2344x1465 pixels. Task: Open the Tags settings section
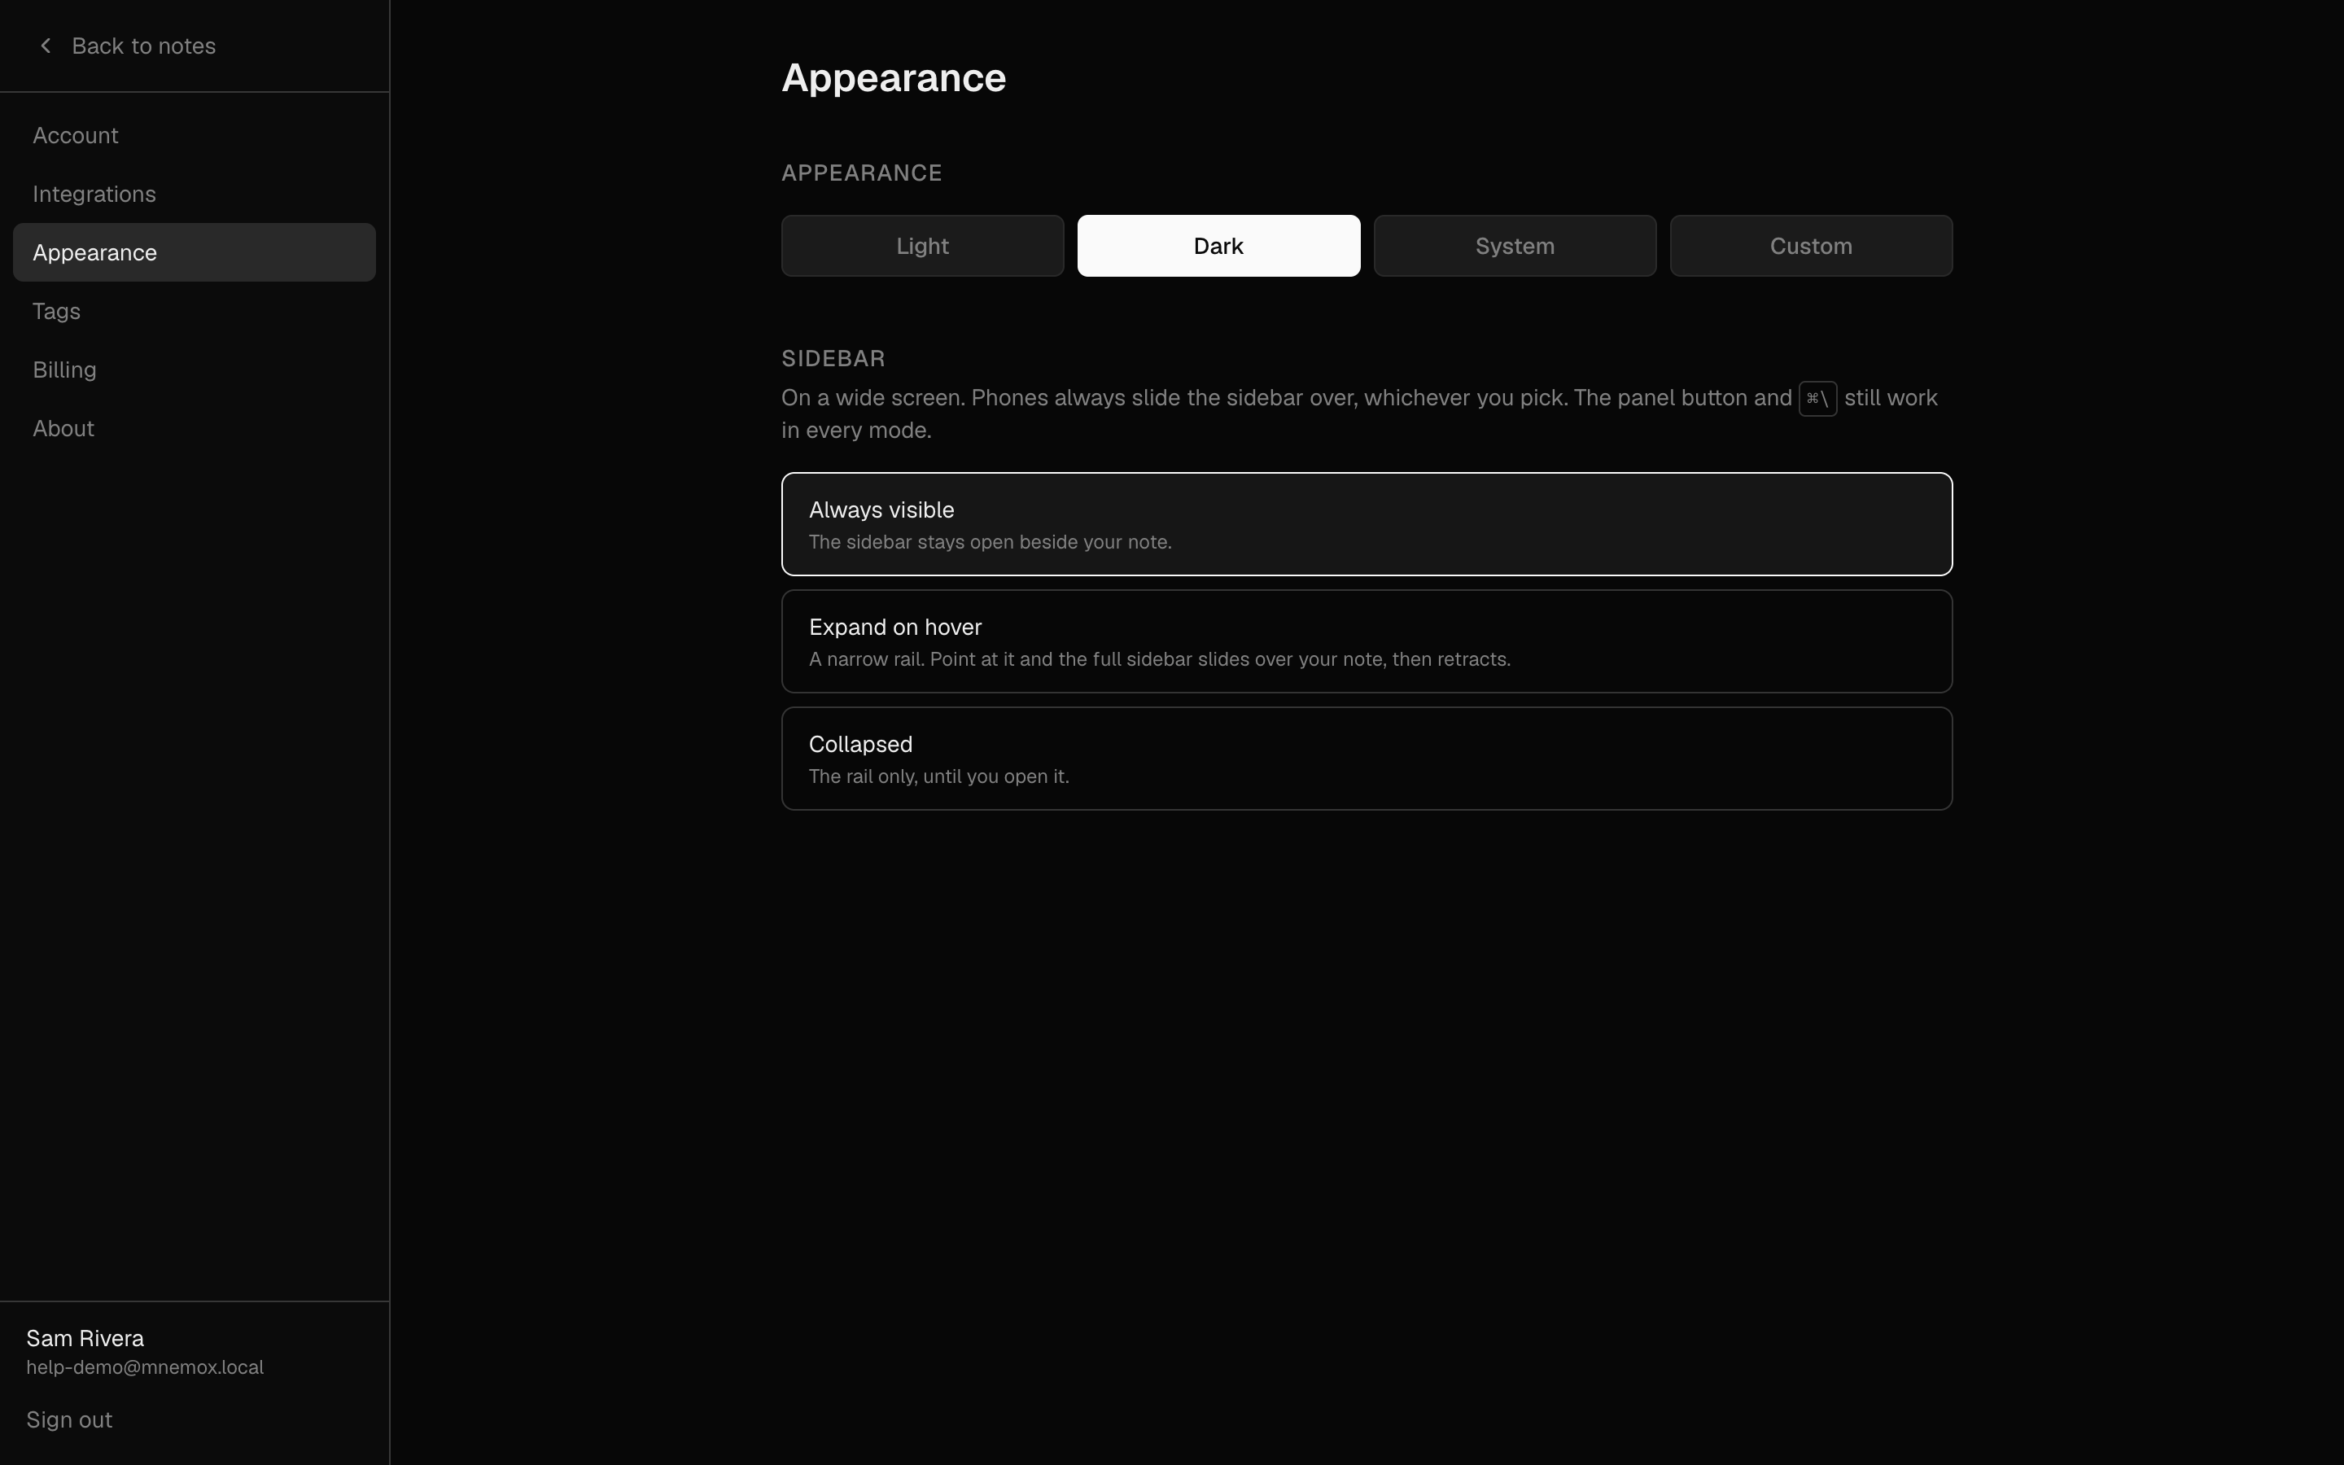[x=194, y=311]
